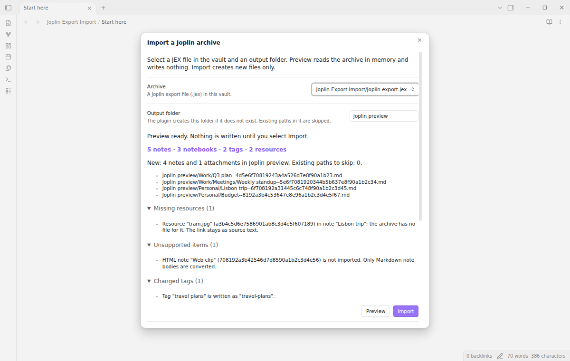The image size is (570, 361).
Task: Open more options three-dot menu
Action: click(x=560, y=22)
